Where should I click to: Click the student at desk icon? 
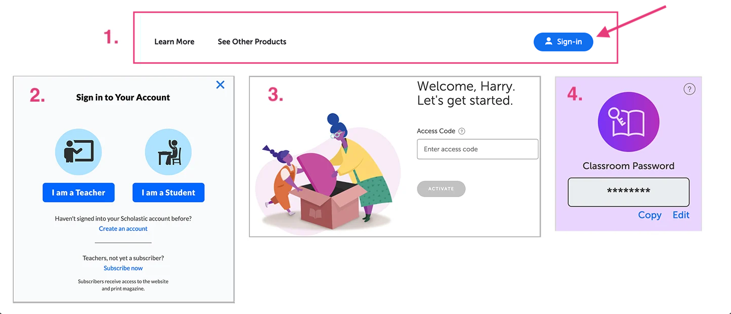168,151
